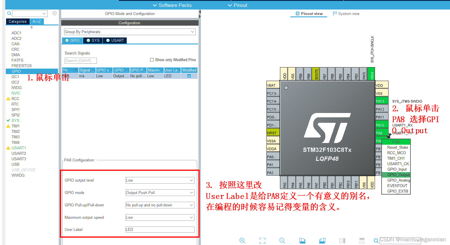The height and width of the screenshot is (245, 450).
Task: Click the category search magnifier icon
Action: click(x=9, y=13)
